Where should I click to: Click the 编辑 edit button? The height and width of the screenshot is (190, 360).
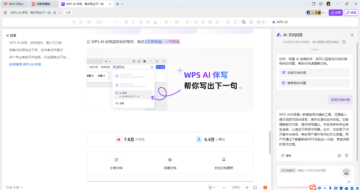click(351, 13)
